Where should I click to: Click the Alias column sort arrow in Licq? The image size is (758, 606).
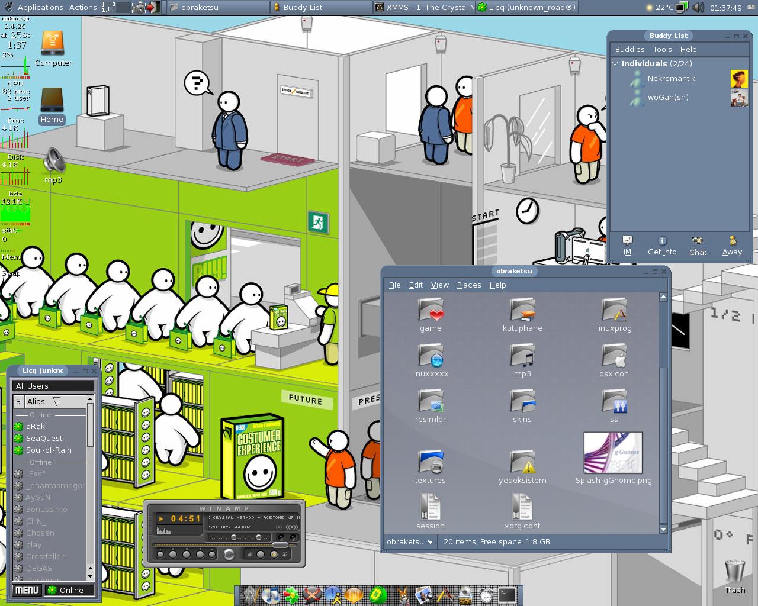click(x=57, y=401)
